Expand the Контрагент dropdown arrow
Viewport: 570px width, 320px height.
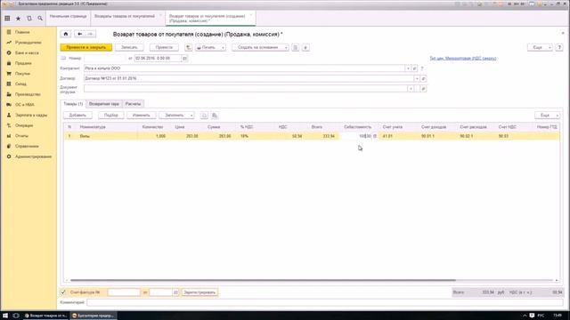(x=408, y=68)
